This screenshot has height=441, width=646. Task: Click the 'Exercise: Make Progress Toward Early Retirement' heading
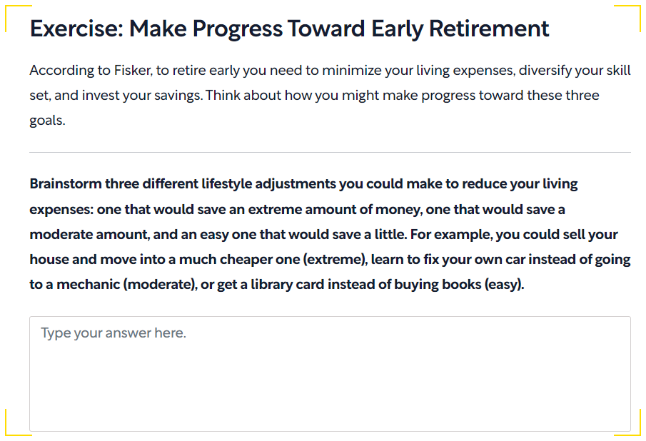coord(289,29)
